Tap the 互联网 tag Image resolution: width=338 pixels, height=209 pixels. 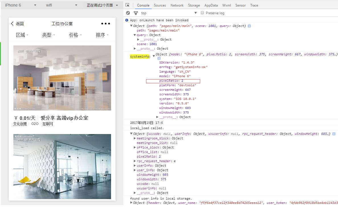(x=48, y=124)
